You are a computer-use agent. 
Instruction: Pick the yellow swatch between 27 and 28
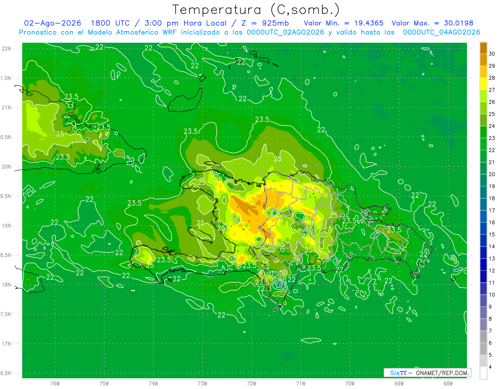483,84
